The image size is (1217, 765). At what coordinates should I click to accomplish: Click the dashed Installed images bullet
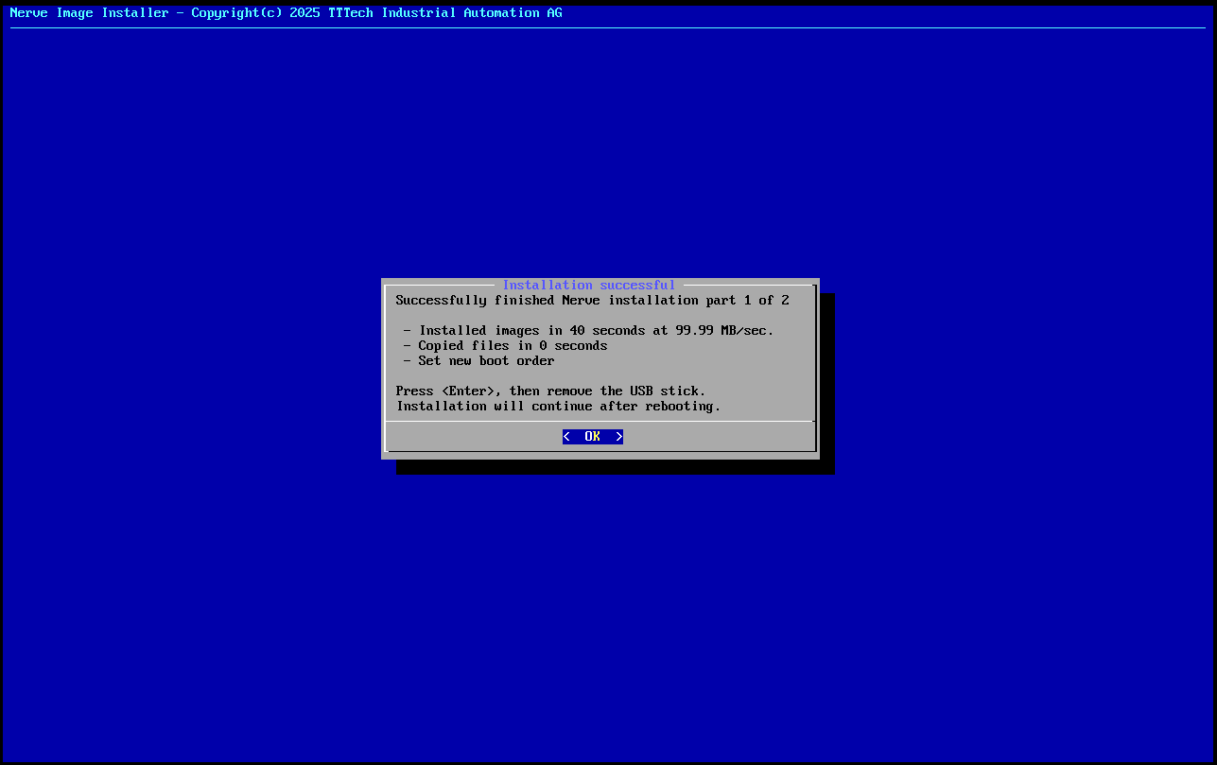(406, 330)
